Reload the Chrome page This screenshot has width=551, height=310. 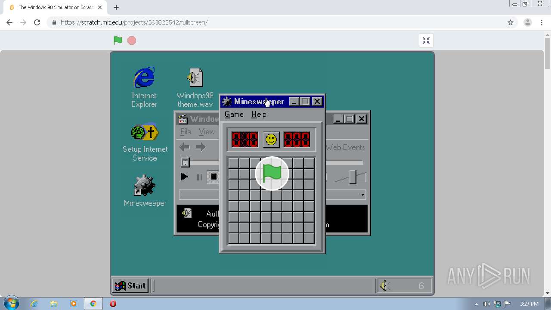[37, 22]
